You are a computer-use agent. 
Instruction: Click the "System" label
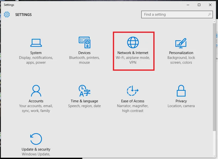coord(36,53)
